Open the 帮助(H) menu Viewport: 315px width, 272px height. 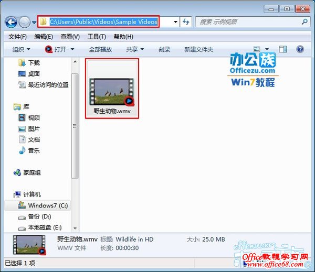pos(123,37)
